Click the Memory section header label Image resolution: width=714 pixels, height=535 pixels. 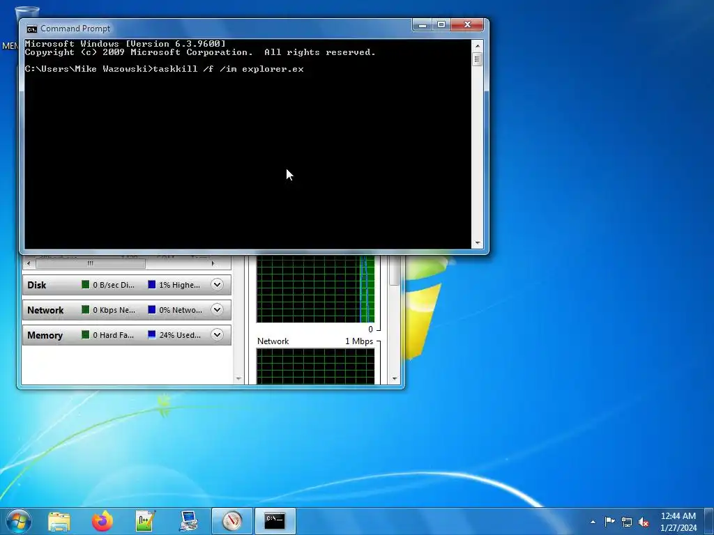click(45, 335)
